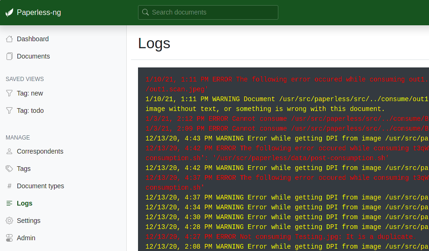
Task: Open the Admin interface link
Action: (26, 238)
